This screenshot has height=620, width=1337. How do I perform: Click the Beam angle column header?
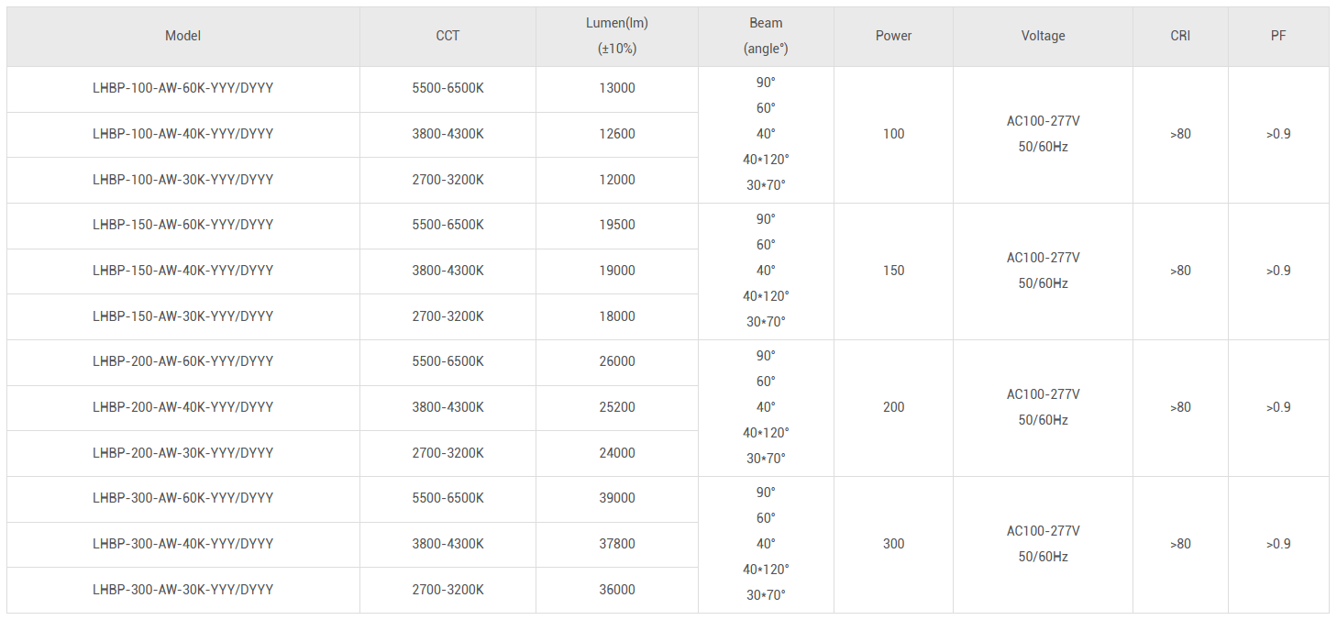[x=766, y=36]
